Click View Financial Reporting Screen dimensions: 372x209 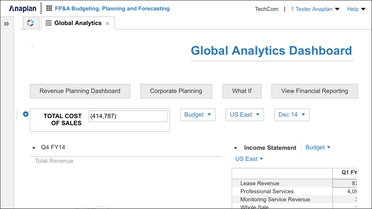point(314,91)
